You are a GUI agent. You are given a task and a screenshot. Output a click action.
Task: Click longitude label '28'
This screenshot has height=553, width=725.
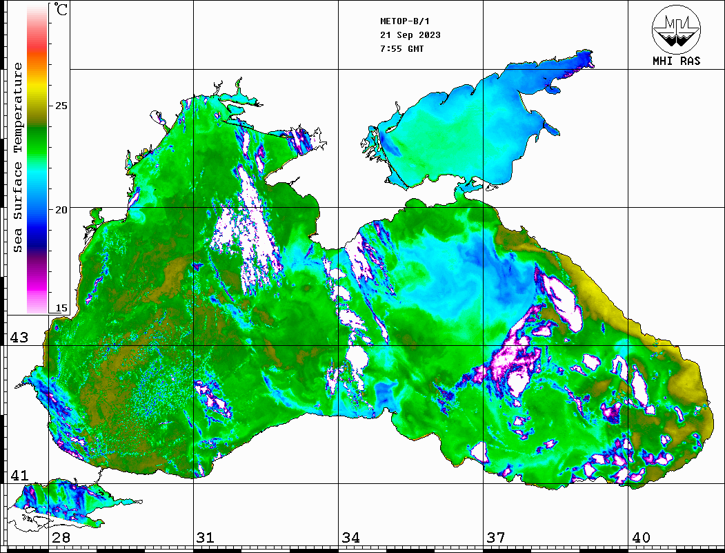tap(61, 538)
